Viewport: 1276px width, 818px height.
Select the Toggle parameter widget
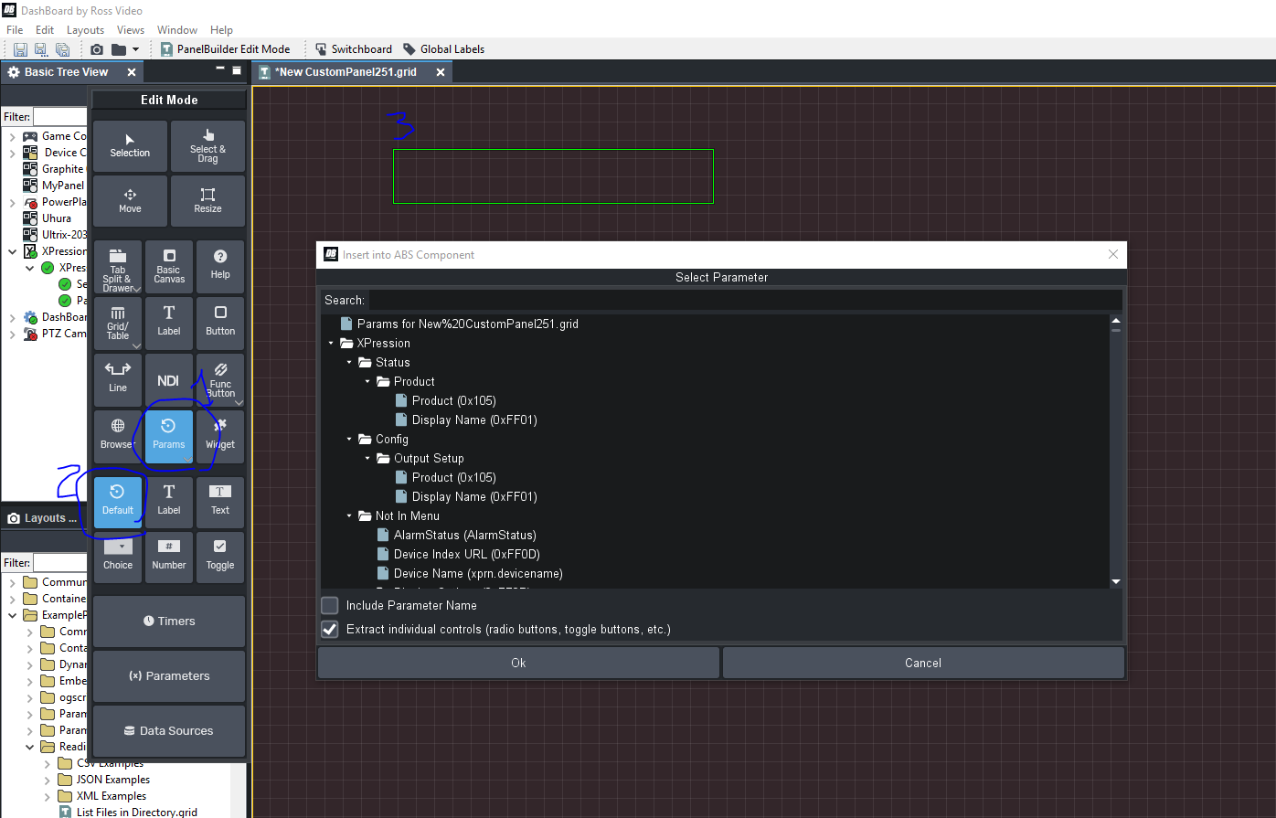click(x=220, y=556)
